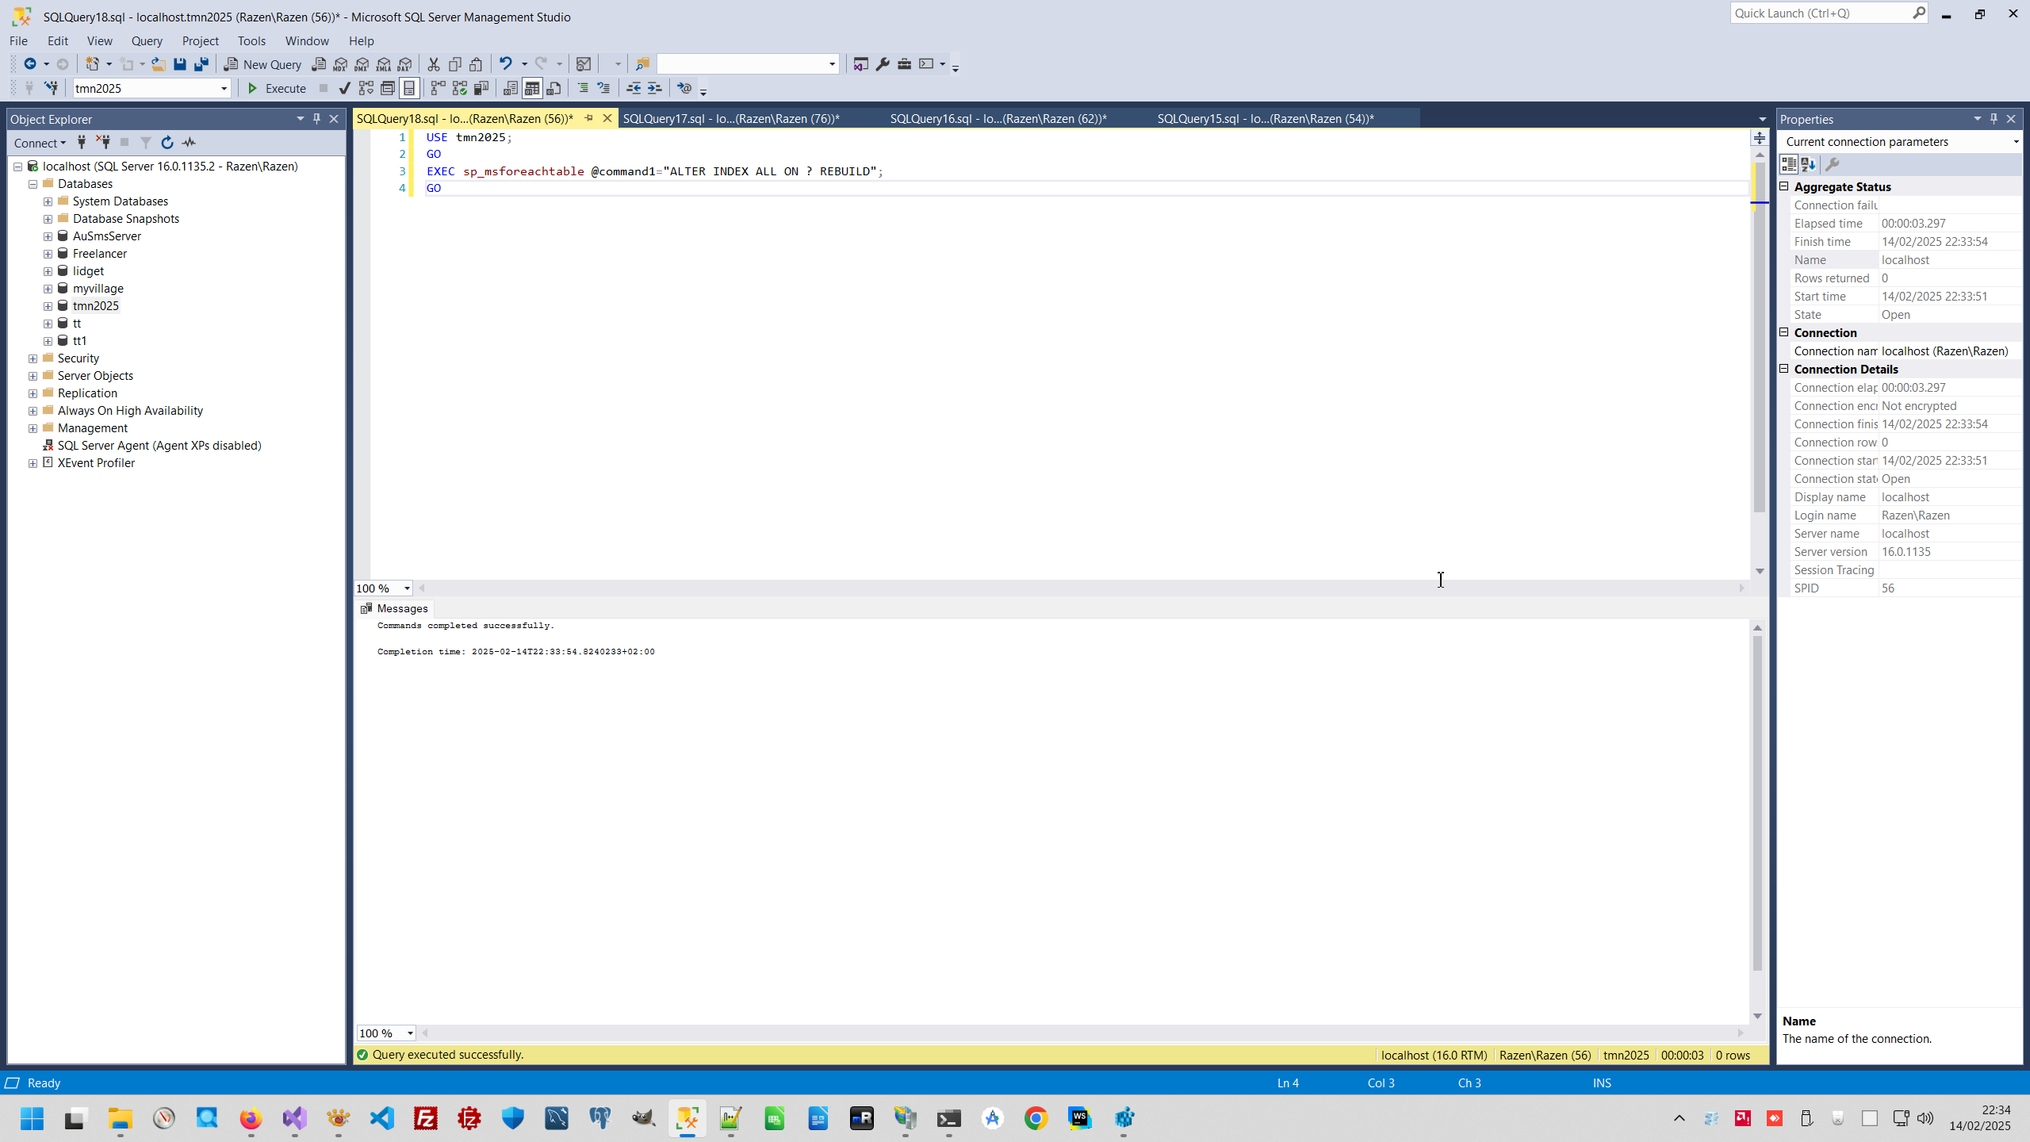Click the Undo arrow icon
This screenshot has height=1142, width=2030.
(x=505, y=64)
